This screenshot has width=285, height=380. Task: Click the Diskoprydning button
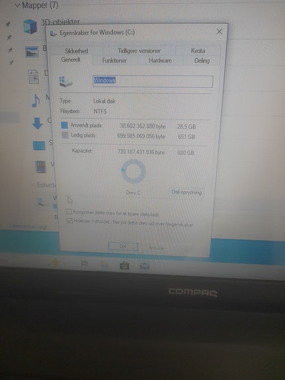186,192
